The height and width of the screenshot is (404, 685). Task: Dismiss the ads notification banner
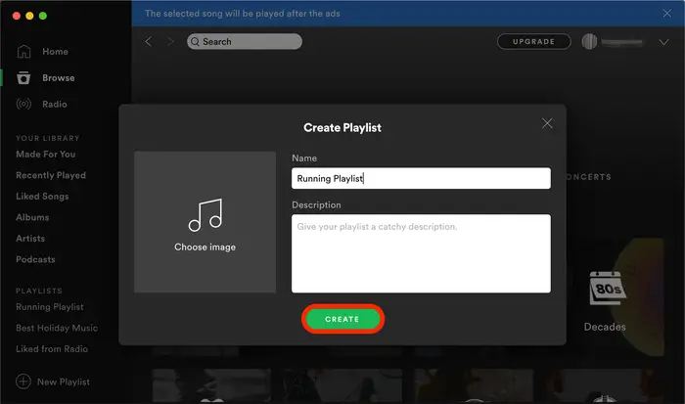[667, 13]
